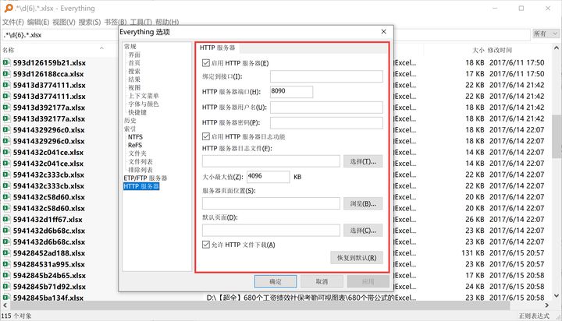Click the HTTP 服务器用户名(U) field

coord(326,107)
